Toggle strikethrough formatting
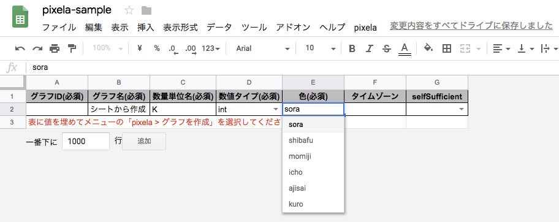 point(386,48)
